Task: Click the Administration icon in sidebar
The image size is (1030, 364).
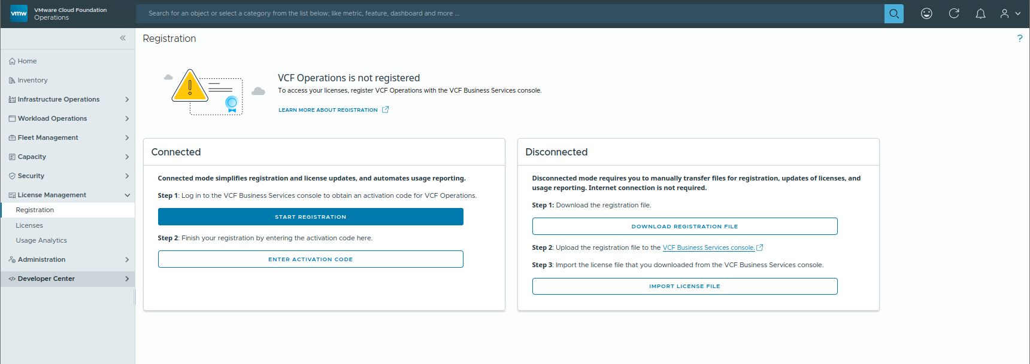Action: click(x=12, y=259)
